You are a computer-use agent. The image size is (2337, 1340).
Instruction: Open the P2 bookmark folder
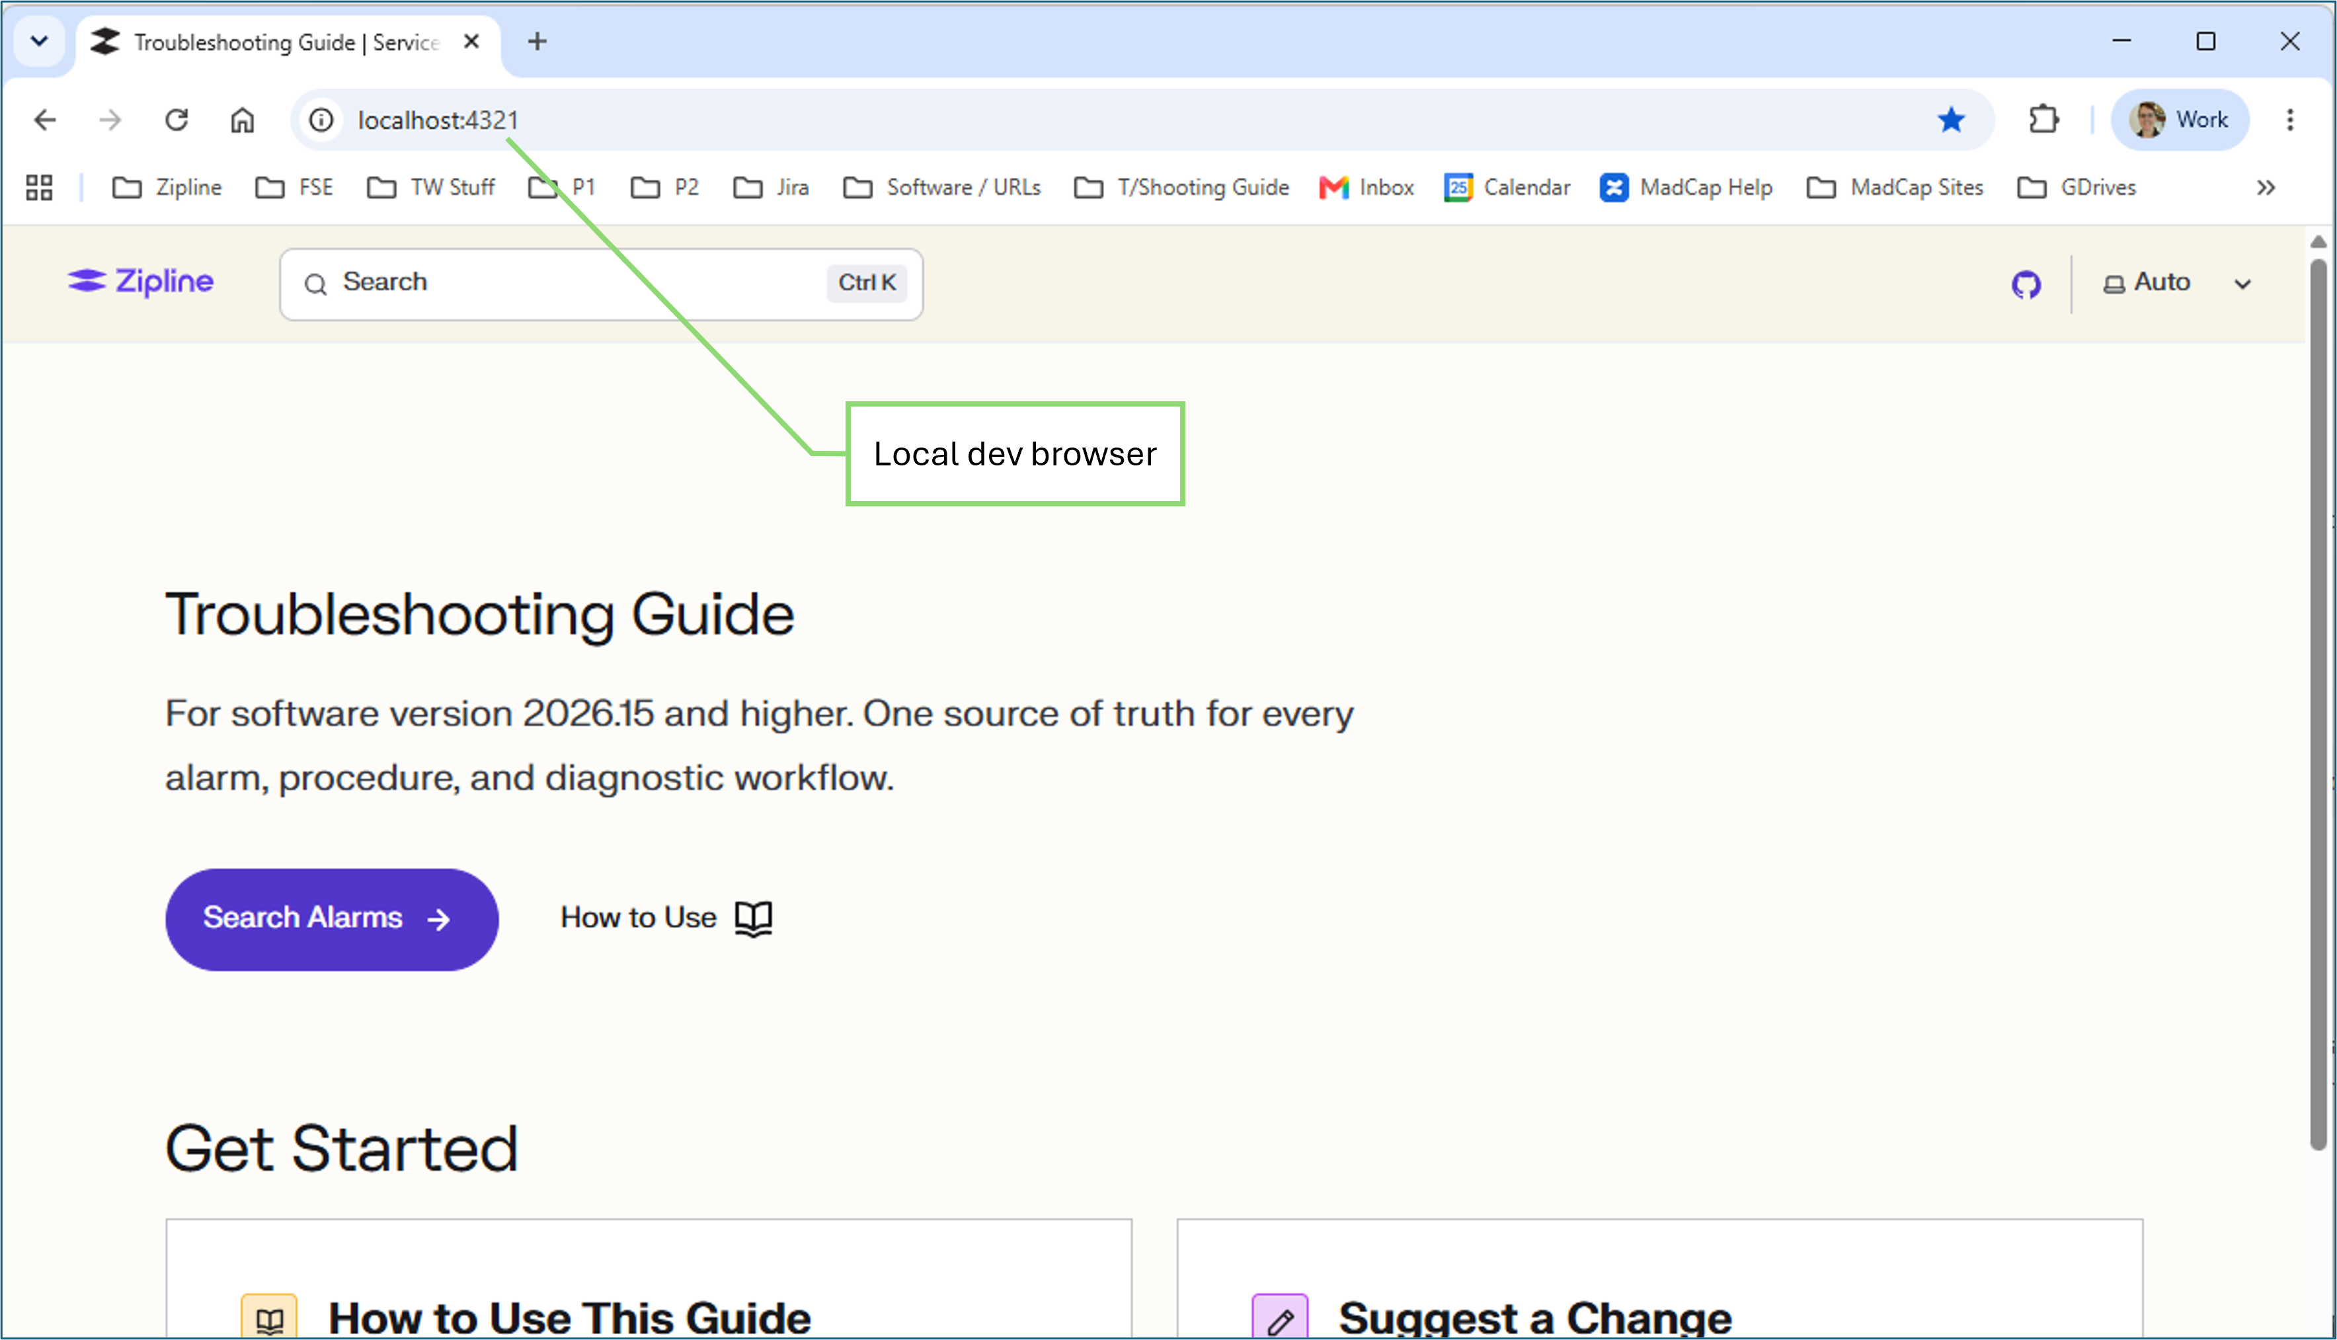664,188
